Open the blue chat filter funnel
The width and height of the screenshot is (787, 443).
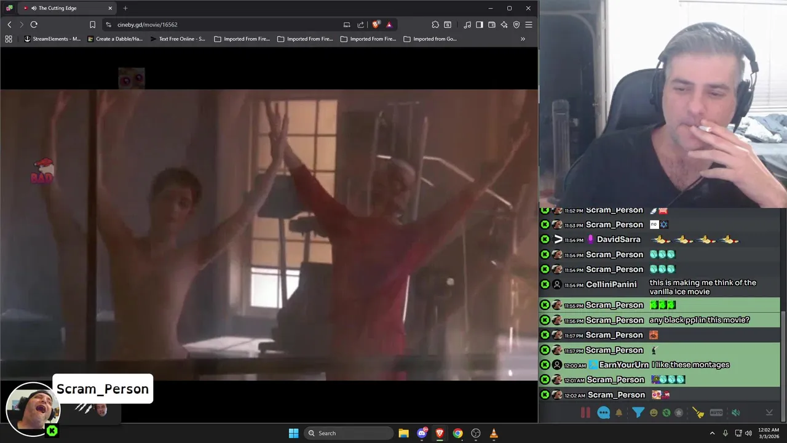click(x=638, y=413)
